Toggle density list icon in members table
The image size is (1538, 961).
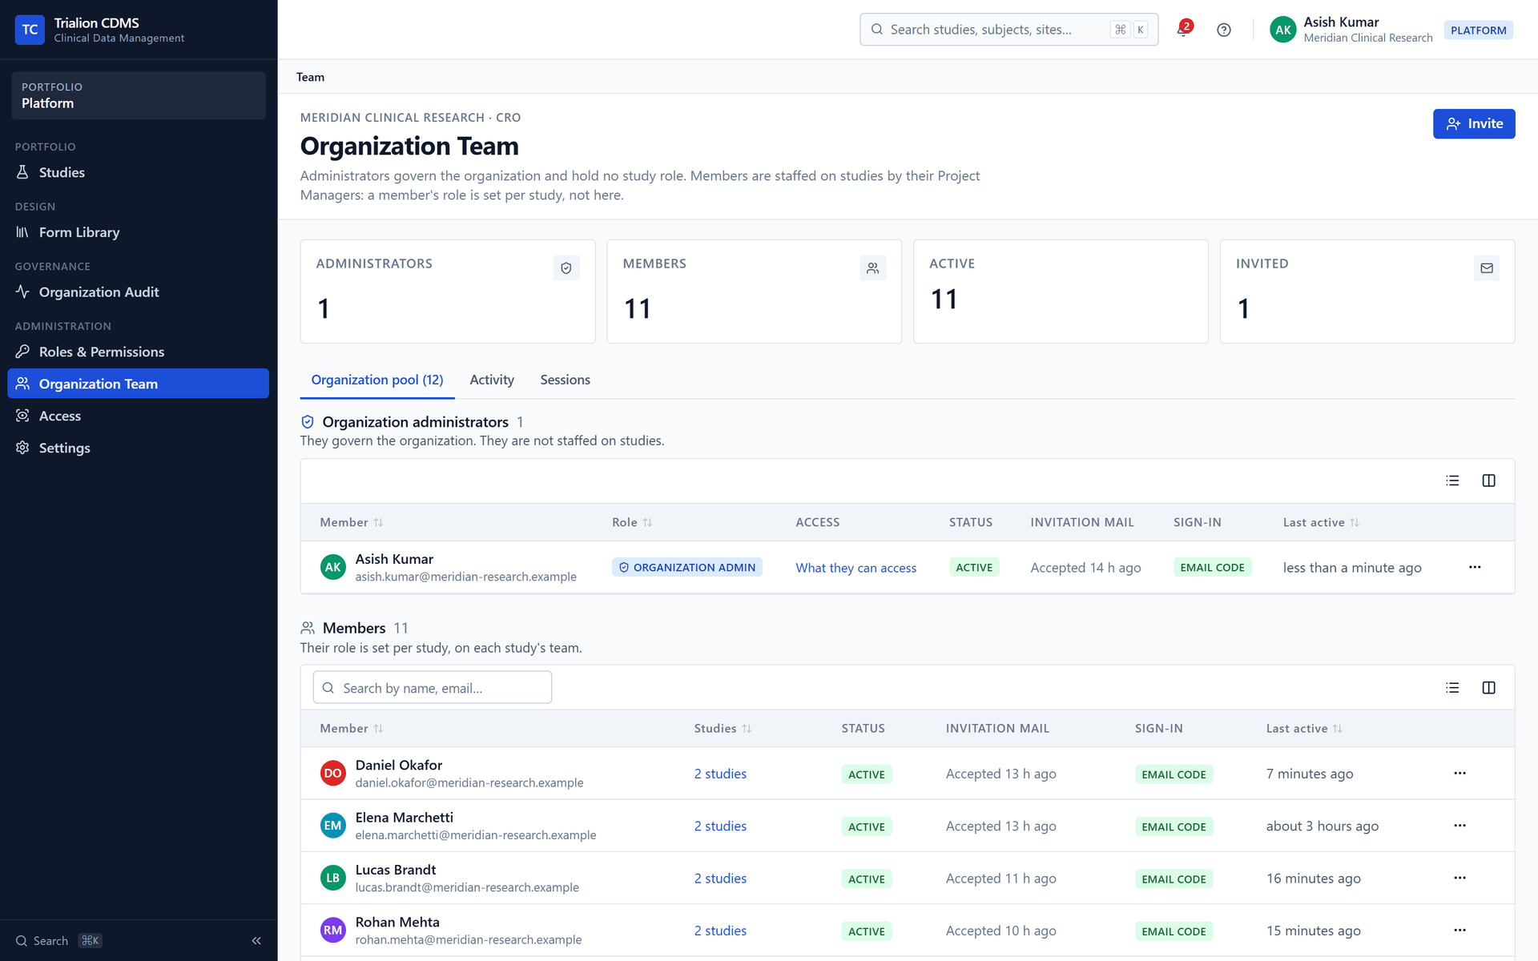click(1452, 688)
